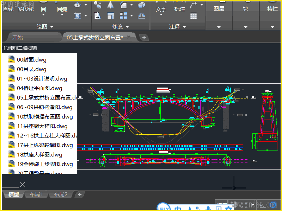Select the 直线 line tool
282x211 pixels.
point(8,9)
